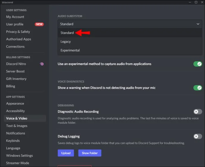Click the Show Folder button
Viewport: 205px width, 167px height.
pyautogui.click(x=90, y=153)
